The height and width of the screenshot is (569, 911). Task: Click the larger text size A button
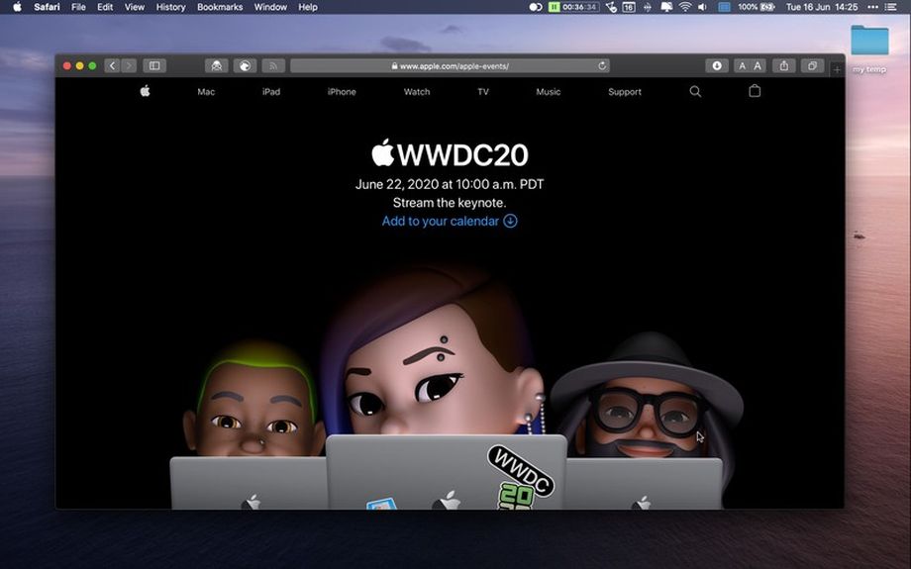758,66
